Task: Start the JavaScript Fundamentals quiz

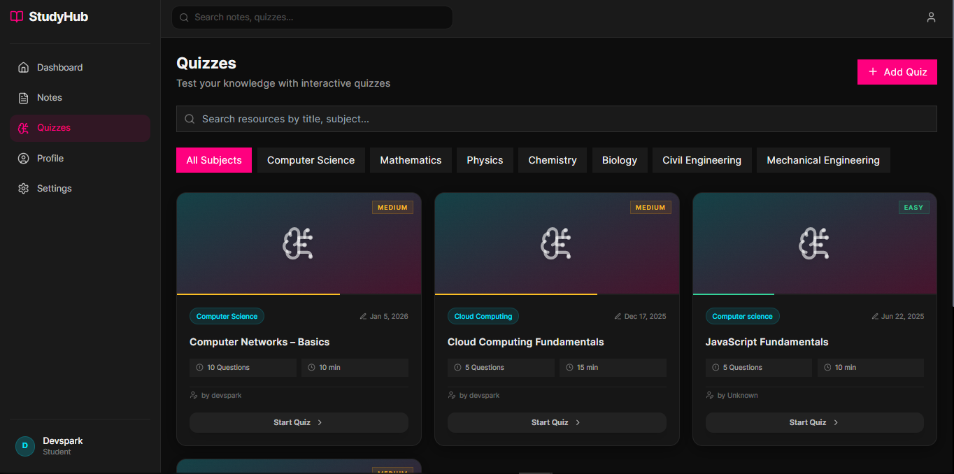Action: (x=814, y=422)
